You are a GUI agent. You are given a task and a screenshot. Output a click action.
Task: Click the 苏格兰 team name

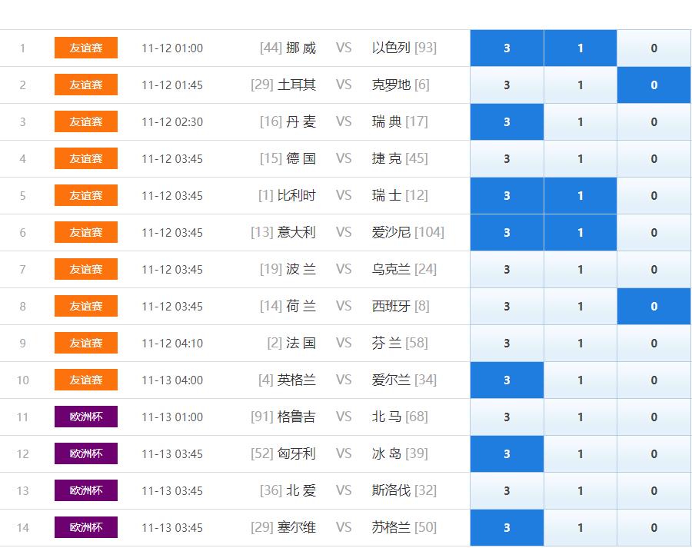391,527
